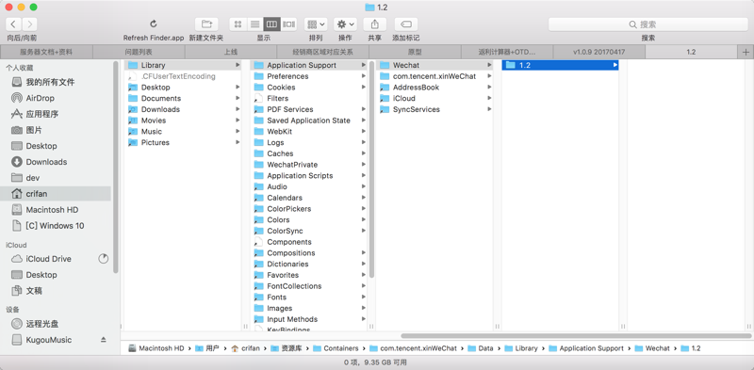Select the 1.2 folder in fourth column

pos(560,65)
